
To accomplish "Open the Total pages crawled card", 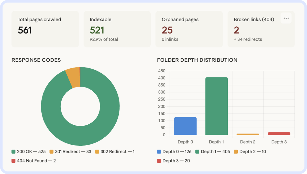I will [x=45, y=29].
